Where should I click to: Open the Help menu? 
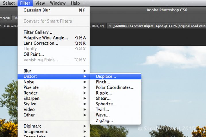click(x=75, y=3)
